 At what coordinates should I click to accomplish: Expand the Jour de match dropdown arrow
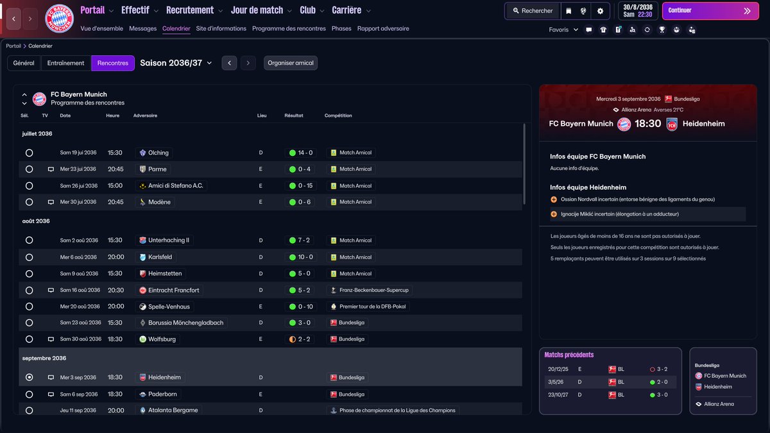click(290, 11)
